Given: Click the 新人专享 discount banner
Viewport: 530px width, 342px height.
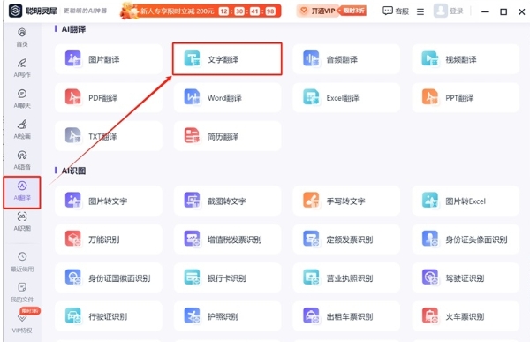Looking at the screenshot, I should tap(201, 11).
